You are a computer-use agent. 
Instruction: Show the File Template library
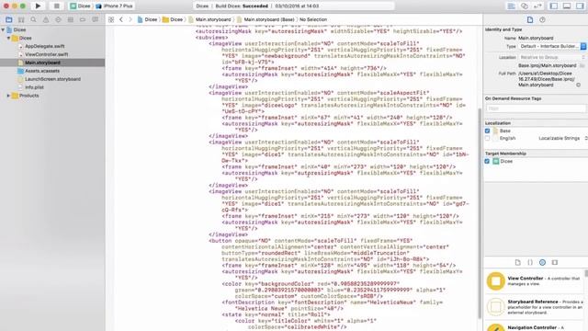[x=518, y=262]
